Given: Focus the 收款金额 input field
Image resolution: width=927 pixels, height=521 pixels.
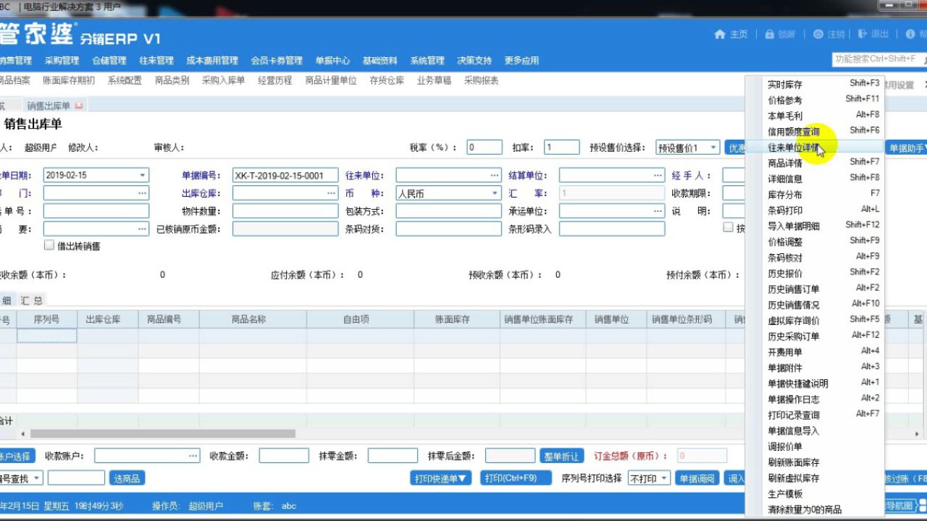Looking at the screenshot, I should 284,456.
